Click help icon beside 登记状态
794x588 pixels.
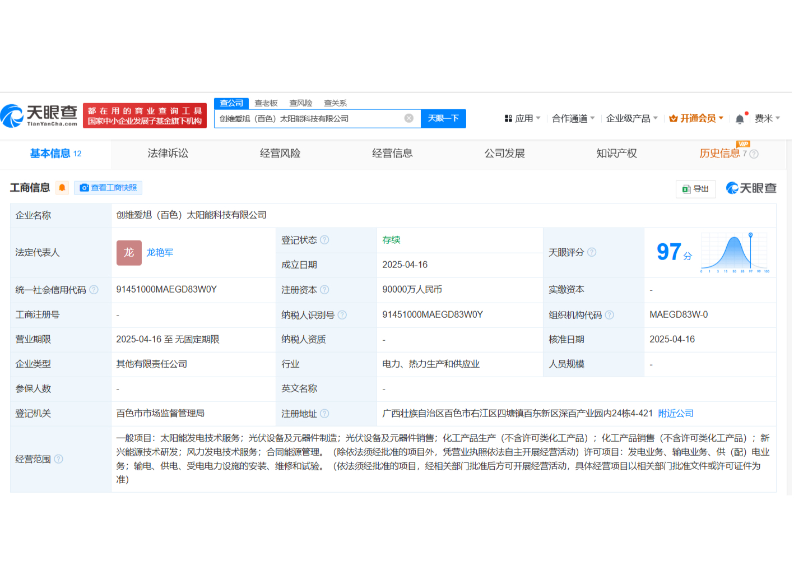tap(324, 240)
